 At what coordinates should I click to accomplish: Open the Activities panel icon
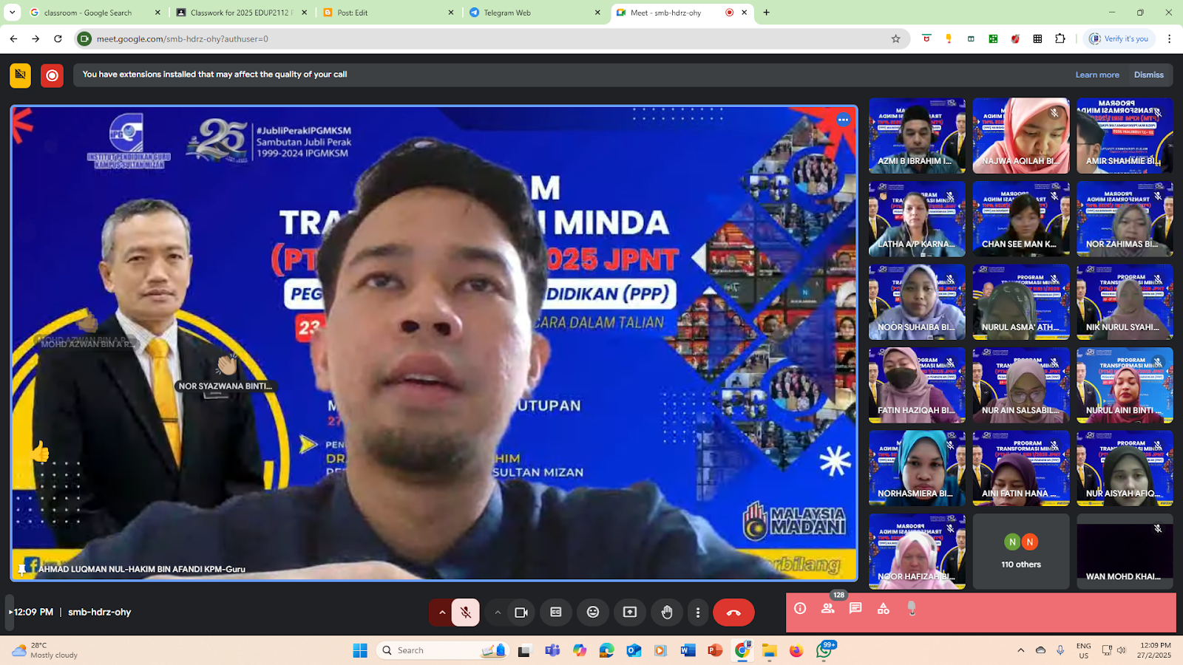tap(884, 608)
